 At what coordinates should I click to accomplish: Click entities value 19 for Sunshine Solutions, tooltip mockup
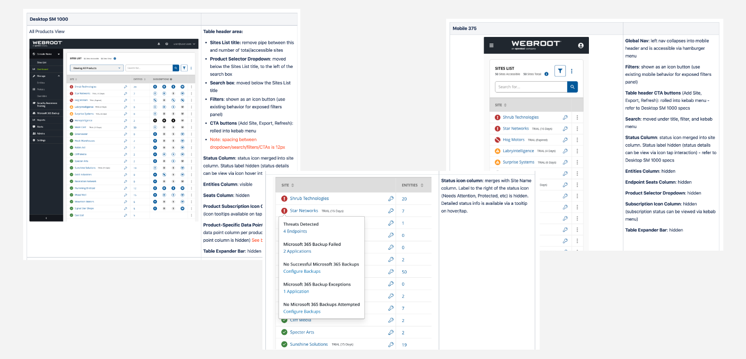404,345
